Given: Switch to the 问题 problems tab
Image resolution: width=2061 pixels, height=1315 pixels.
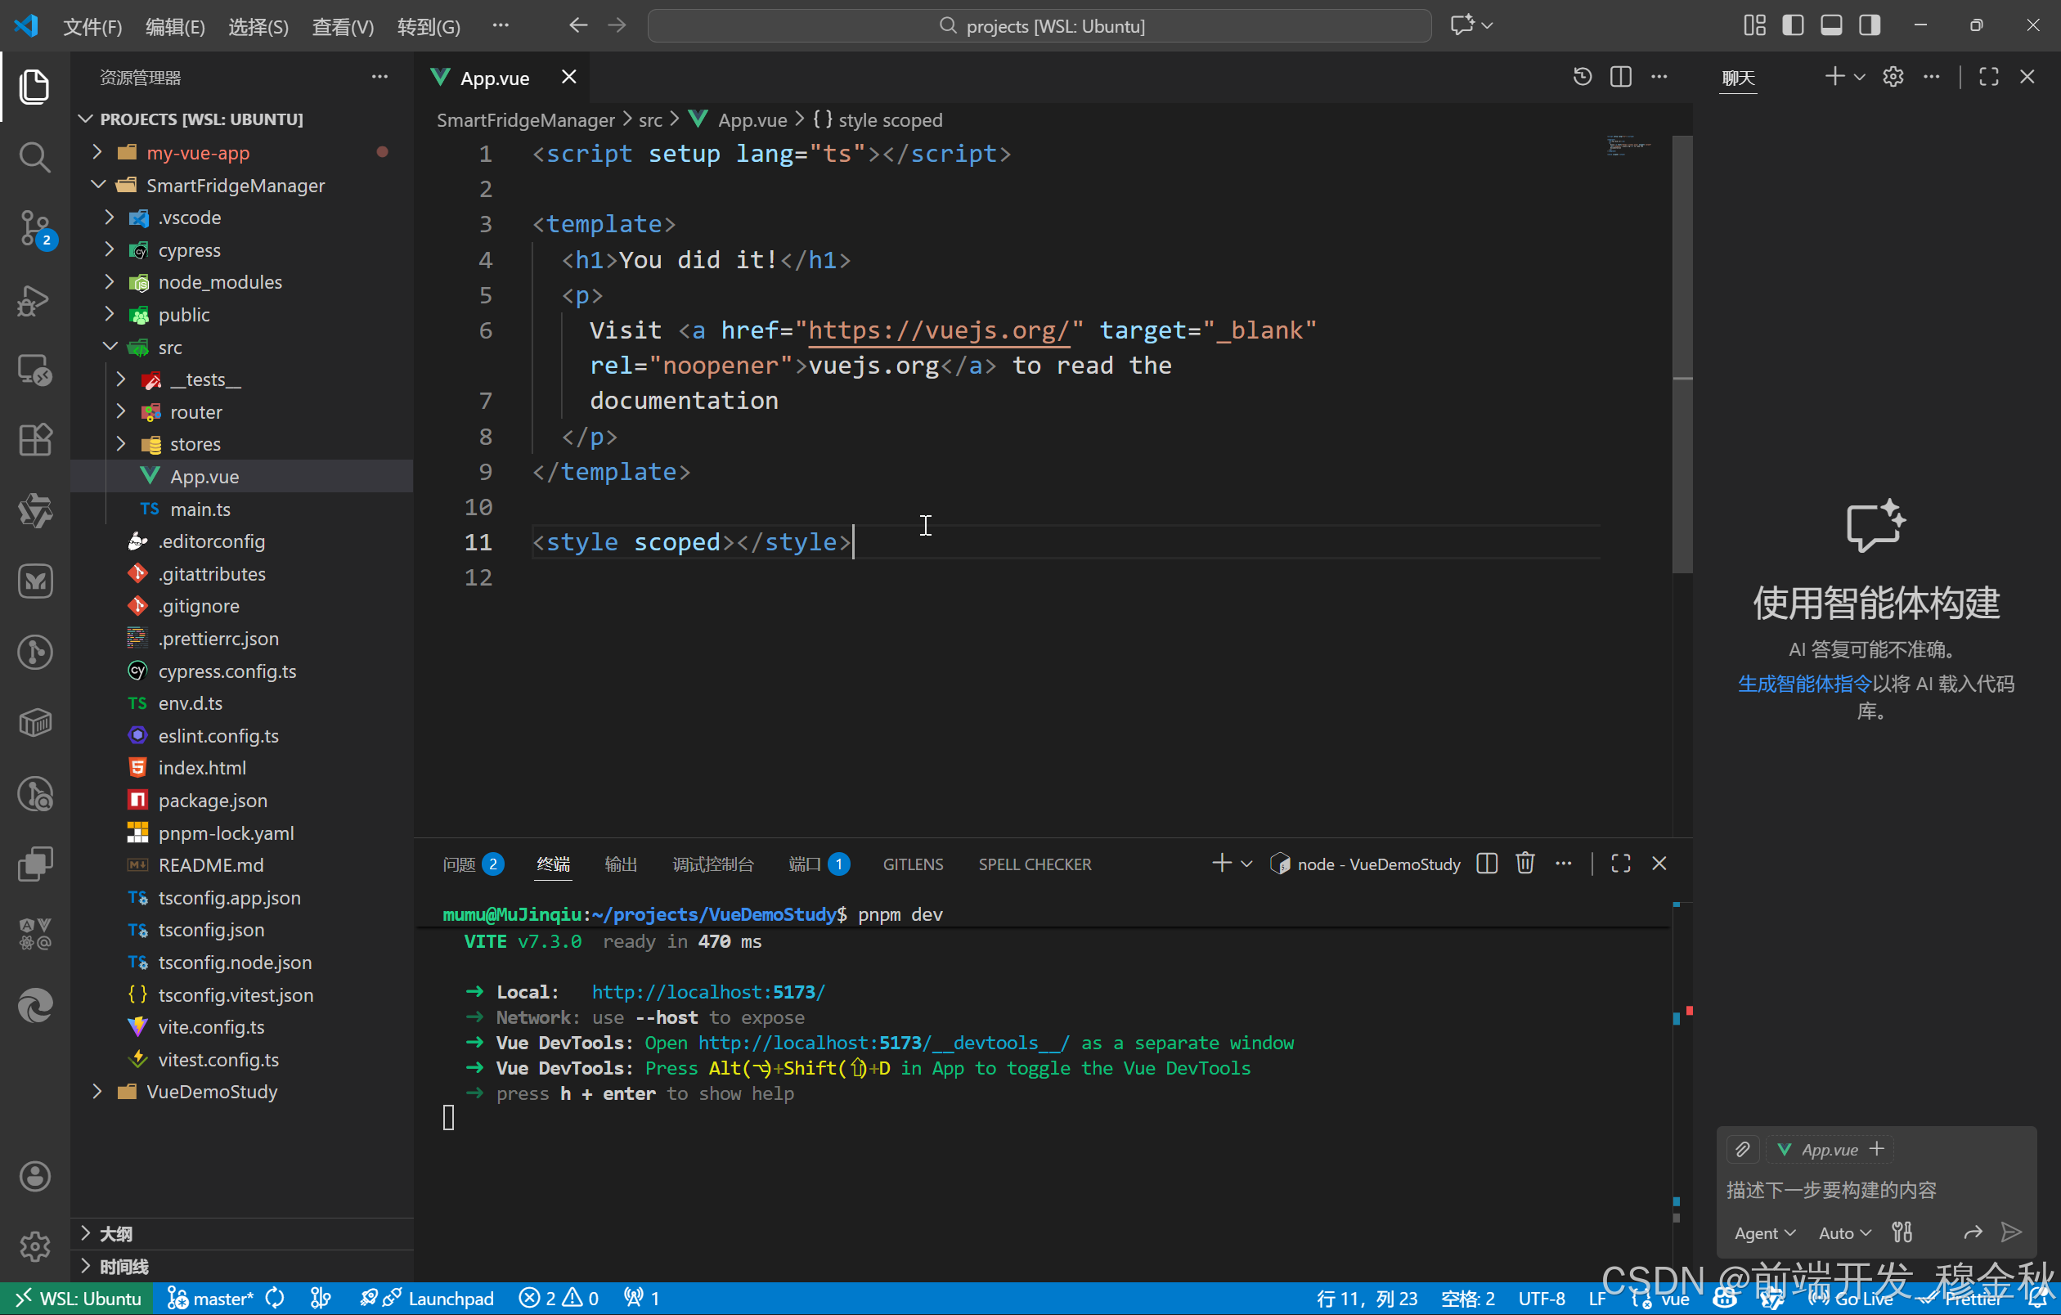Looking at the screenshot, I should (460, 864).
